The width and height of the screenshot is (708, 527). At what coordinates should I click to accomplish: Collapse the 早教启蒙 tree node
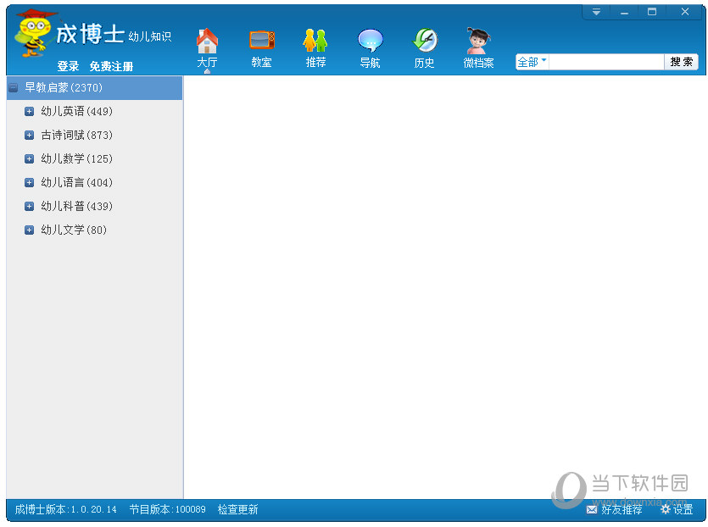pos(14,87)
